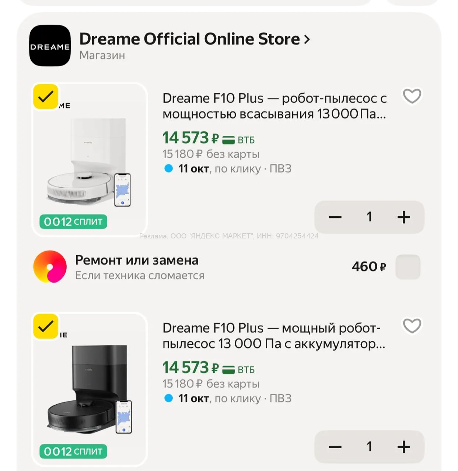Click VTB card icon on first product price
The width and height of the screenshot is (458, 471).
228,140
